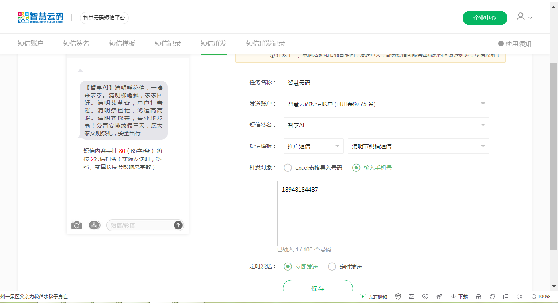Click the rocket accelerator icon in status bar
Screen dimensions: 558x303
point(439,297)
